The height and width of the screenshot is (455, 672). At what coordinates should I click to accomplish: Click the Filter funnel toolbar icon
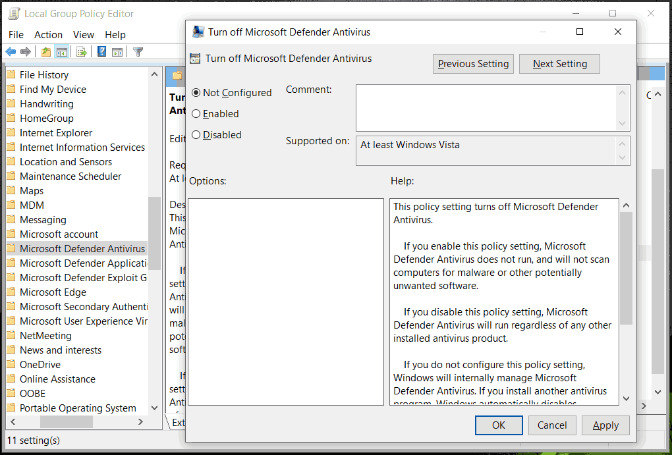[x=138, y=52]
